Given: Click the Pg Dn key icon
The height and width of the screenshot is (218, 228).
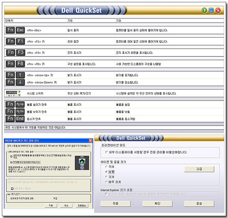Looking at the screenshot, I should pyautogui.click(x=20, y=111).
